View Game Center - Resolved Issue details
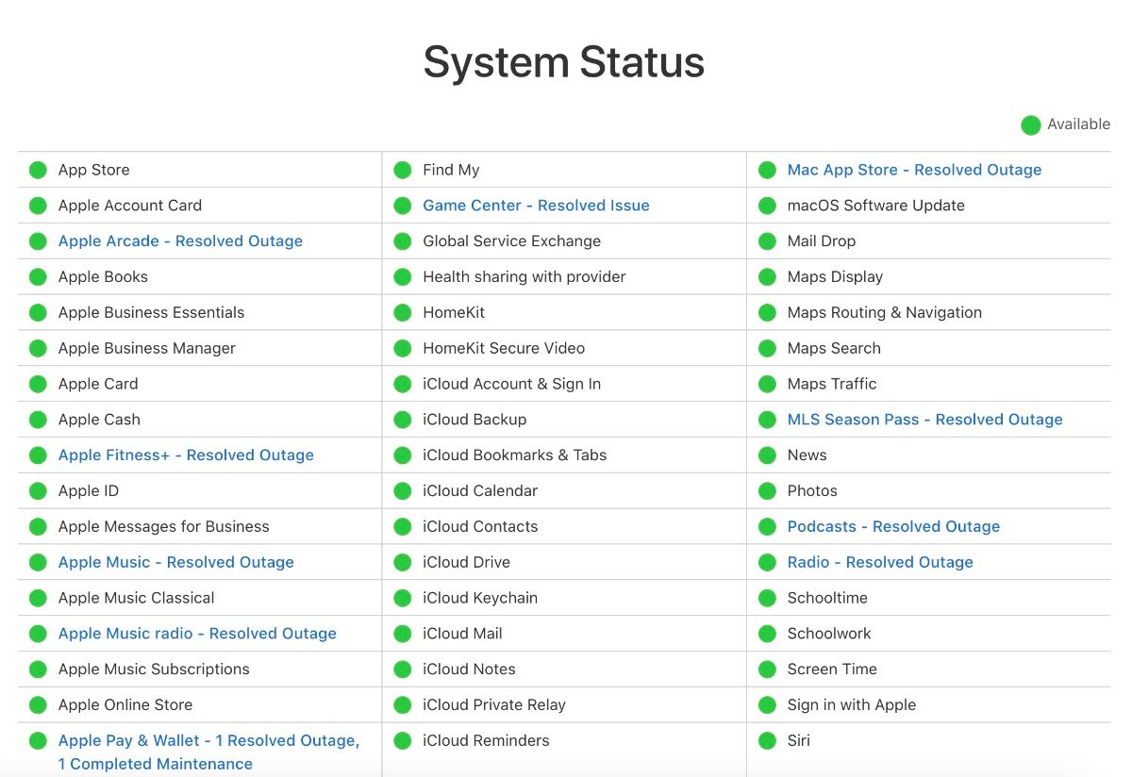The height and width of the screenshot is (777, 1132). tap(536, 206)
